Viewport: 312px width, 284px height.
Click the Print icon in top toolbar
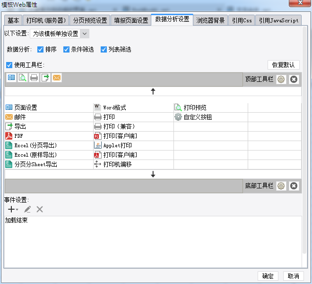pos(34,78)
